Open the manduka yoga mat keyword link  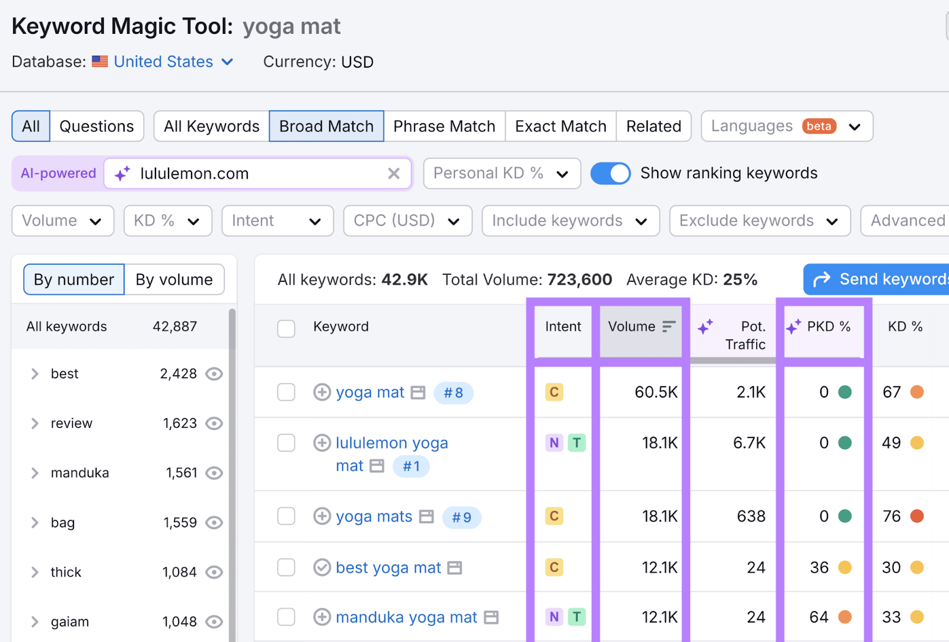(406, 617)
